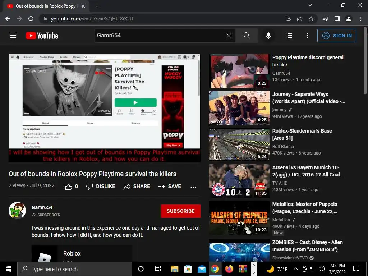Click the page vertical scrollbar
Screen dimensions: 368x276
click(365, 61)
